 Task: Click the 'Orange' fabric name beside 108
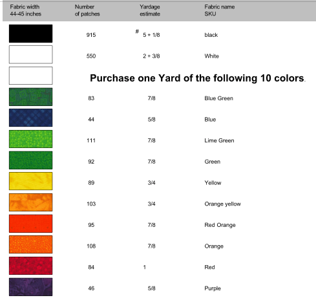pos(214,246)
